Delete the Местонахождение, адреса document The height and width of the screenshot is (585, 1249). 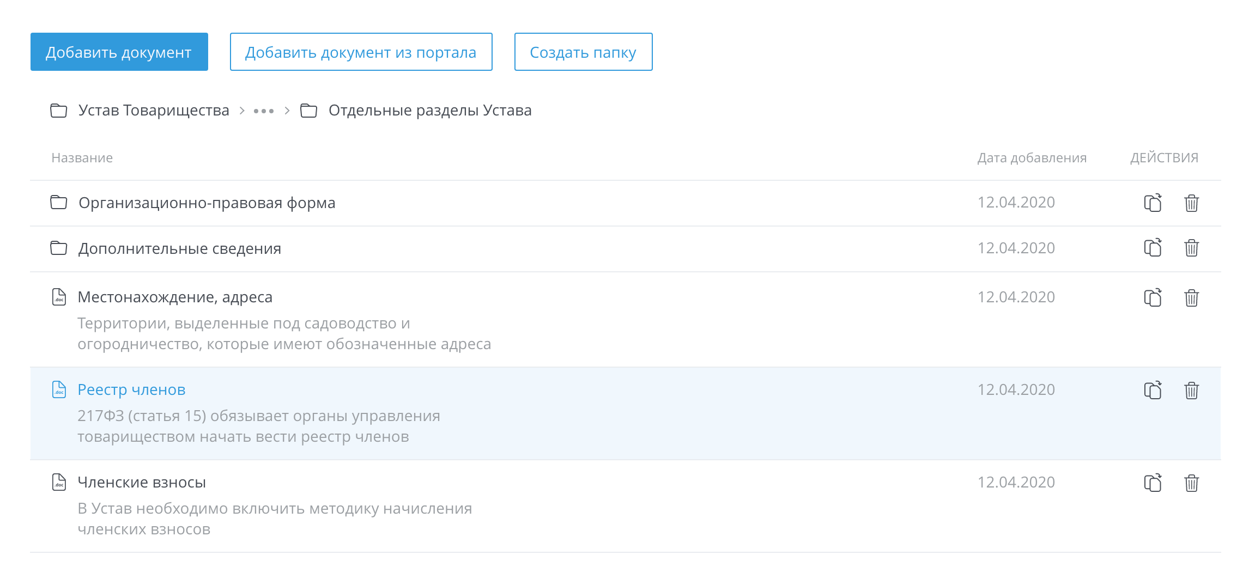pyautogui.click(x=1191, y=297)
